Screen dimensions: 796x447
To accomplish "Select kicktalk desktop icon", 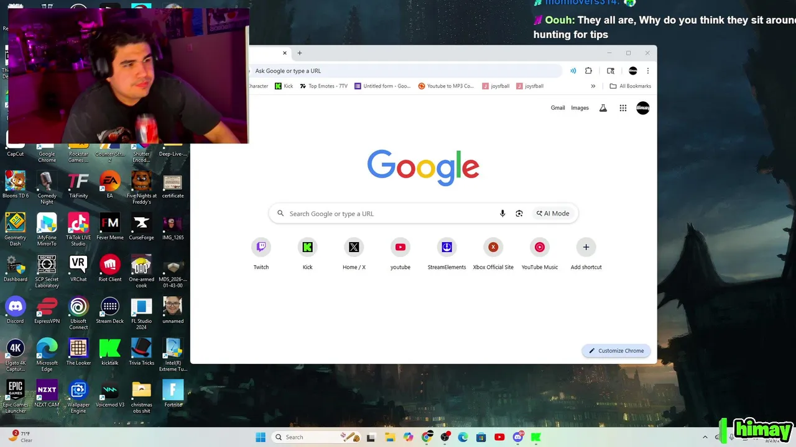I will [x=109, y=353].
